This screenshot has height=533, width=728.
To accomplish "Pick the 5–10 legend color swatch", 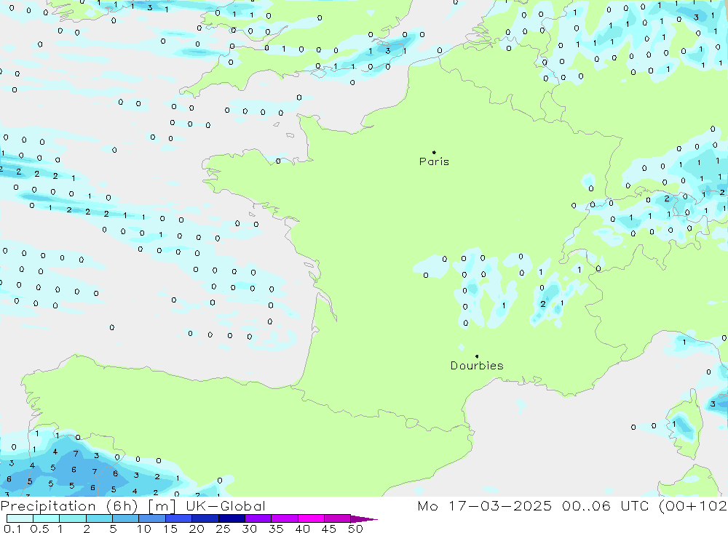I will pyautogui.click(x=126, y=518).
